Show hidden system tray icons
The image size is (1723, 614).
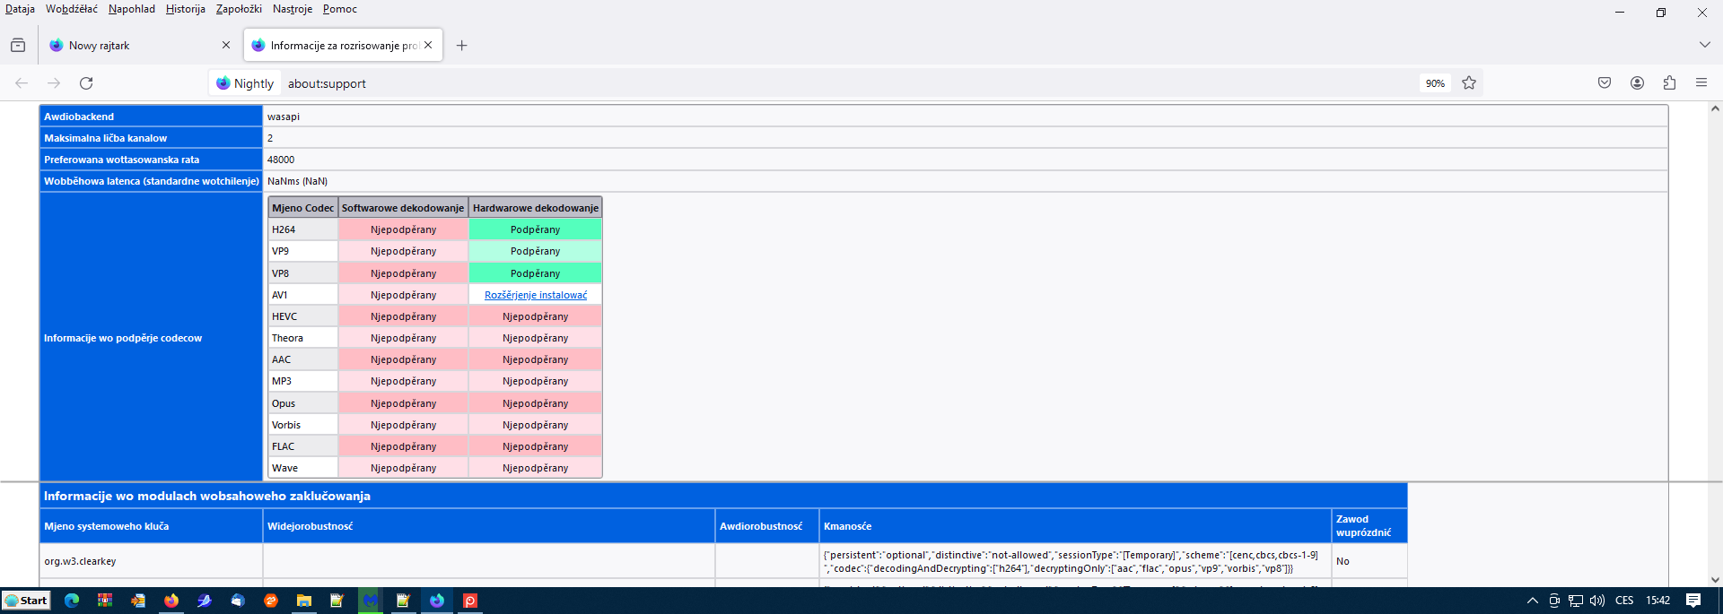pyautogui.click(x=1532, y=601)
